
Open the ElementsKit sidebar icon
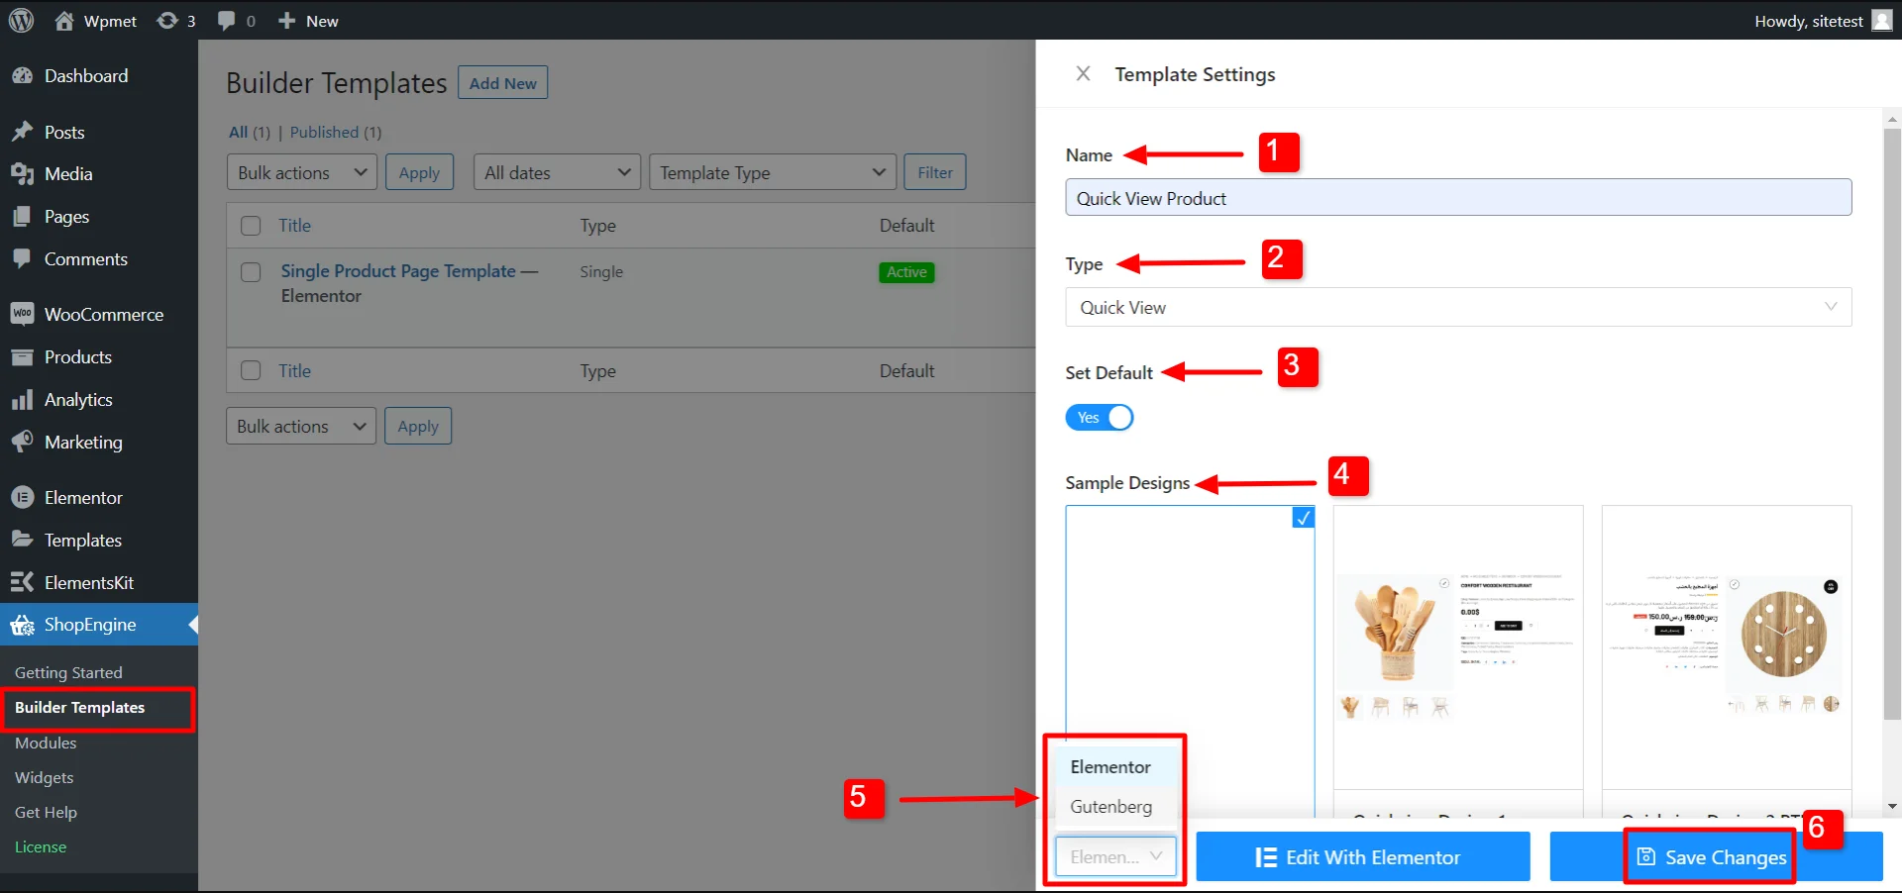click(23, 582)
